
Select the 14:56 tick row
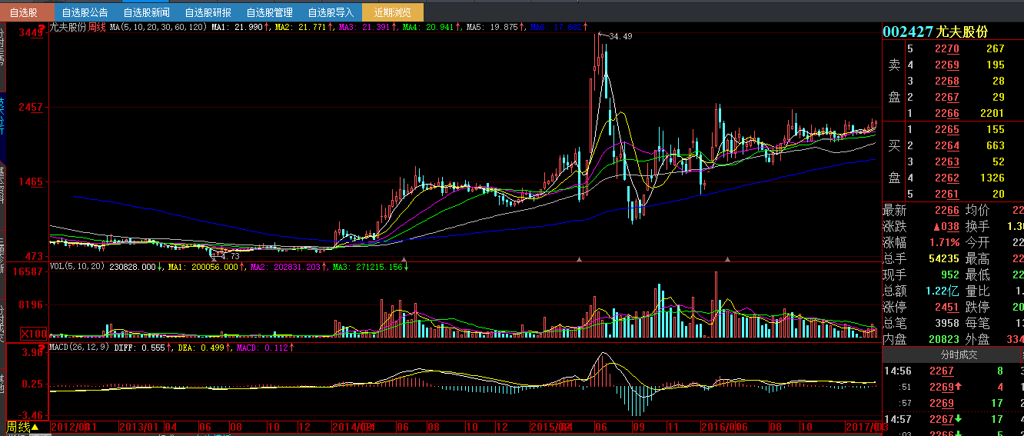click(953, 371)
